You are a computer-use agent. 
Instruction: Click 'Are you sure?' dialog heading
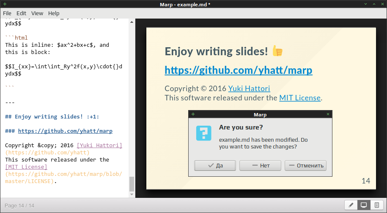(x=241, y=127)
